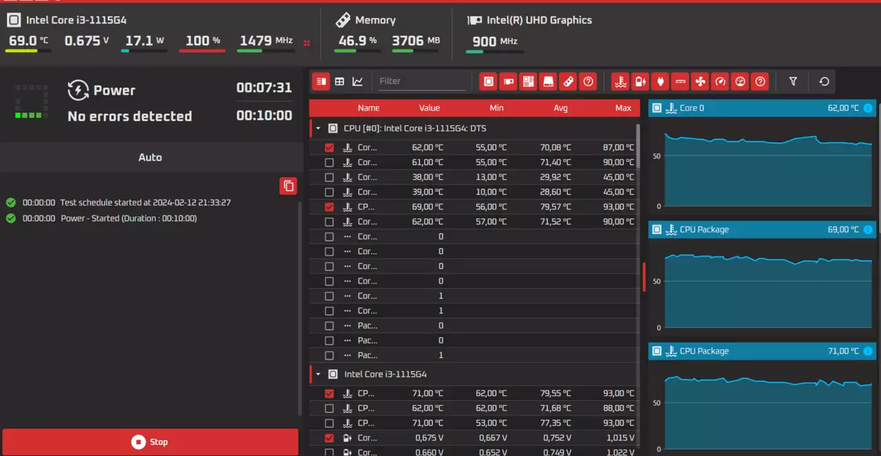
Task: Click the Memory 46.9 % usage bar
Action: 357,50
